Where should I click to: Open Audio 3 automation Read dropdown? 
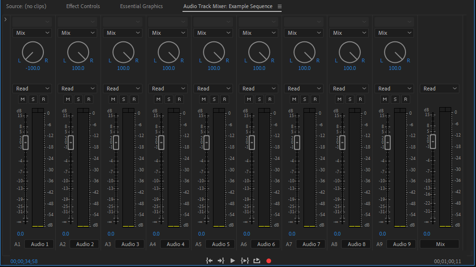(122, 89)
